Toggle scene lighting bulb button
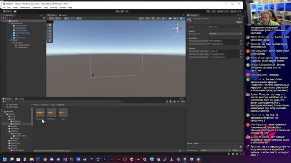This screenshot has height=163, width=291. (153, 19)
